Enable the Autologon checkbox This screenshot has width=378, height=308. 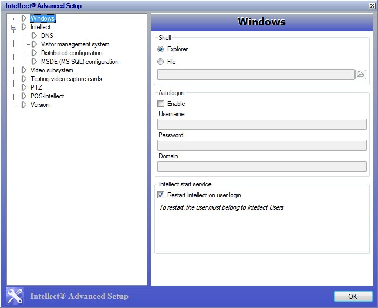[x=160, y=104]
